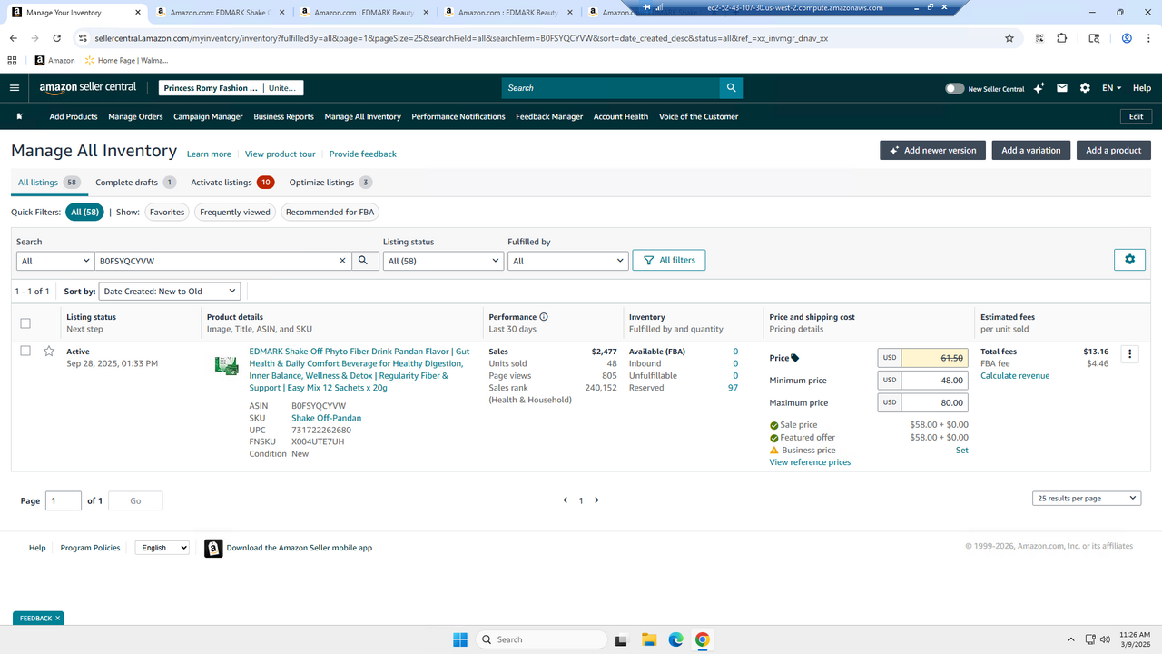This screenshot has height=654, width=1162.
Task: Open the Seller Central hamburger menu
Action: 15,88
